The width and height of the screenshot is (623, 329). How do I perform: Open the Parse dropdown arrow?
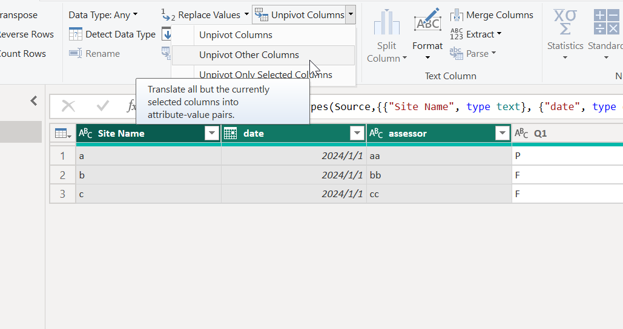click(493, 53)
